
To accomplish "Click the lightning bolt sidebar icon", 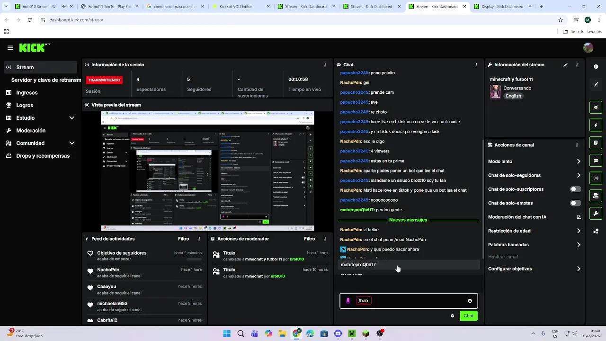I will coord(596,125).
